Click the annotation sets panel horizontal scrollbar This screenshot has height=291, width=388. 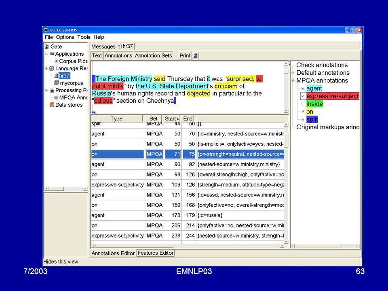pyautogui.click(x=325, y=246)
